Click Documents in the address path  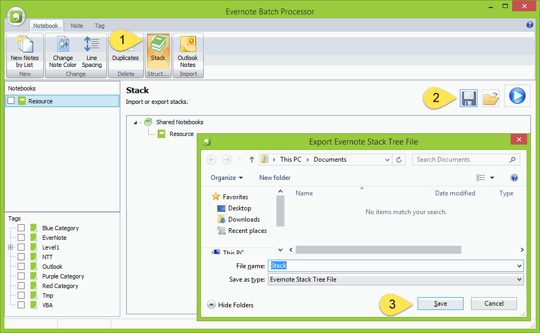[x=330, y=160]
